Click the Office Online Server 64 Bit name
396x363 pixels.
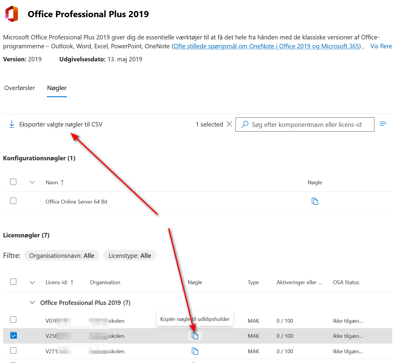pyautogui.click(x=76, y=202)
